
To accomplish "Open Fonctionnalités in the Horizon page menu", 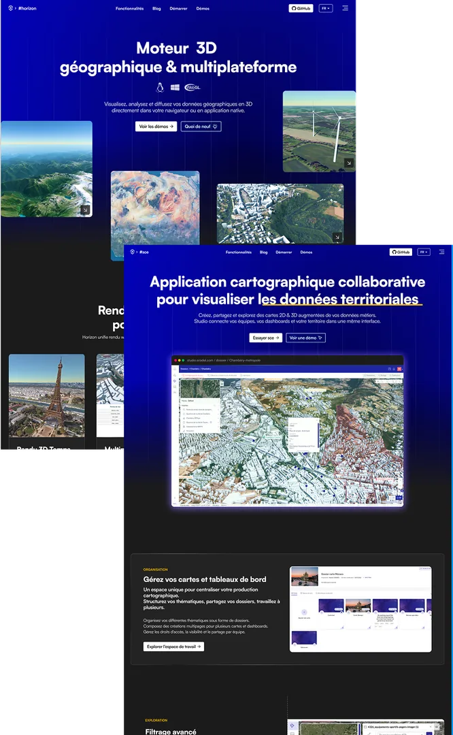I will click(x=130, y=8).
